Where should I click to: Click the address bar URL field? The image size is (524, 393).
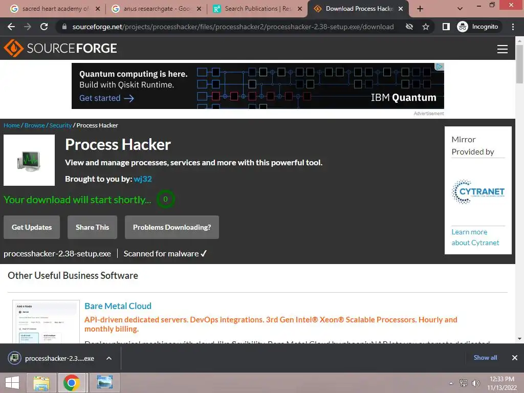233,27
